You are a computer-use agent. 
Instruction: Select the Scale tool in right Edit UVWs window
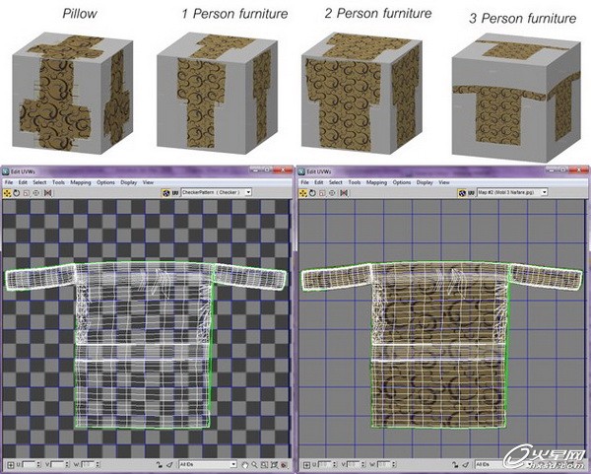pyautogui.click(x=322, y=193)
